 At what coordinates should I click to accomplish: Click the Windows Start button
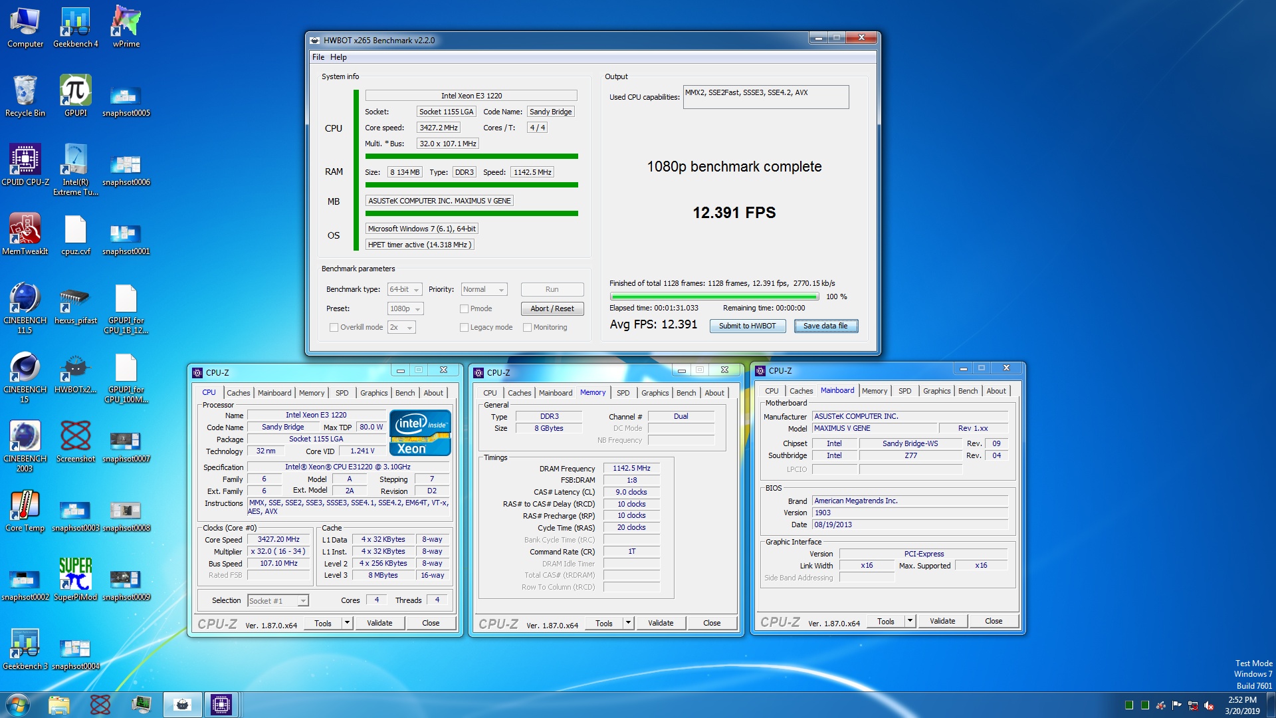tap(18, 705)
